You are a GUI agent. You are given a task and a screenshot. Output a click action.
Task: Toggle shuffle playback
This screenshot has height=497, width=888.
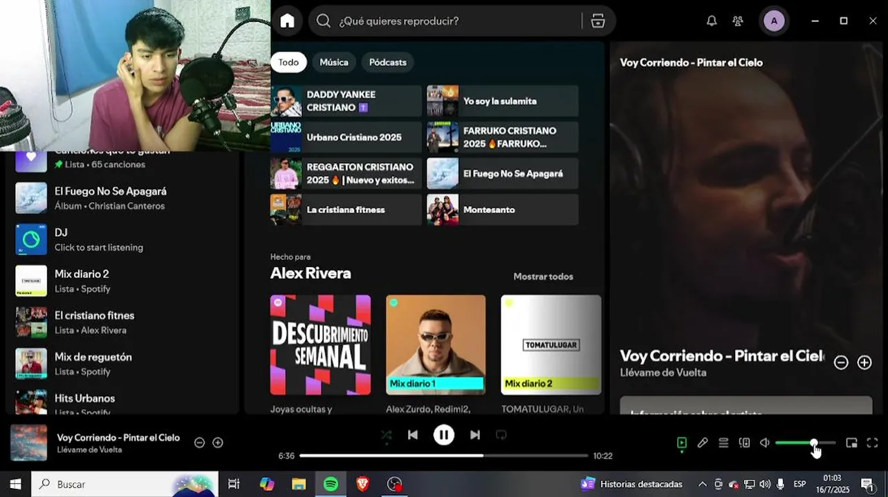(387, 435)
